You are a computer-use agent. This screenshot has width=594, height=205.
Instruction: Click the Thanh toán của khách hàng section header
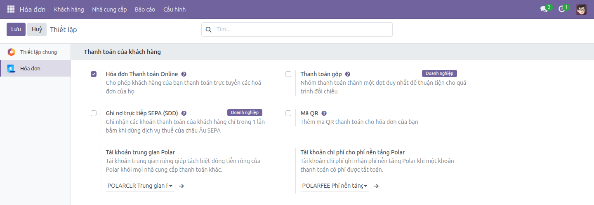point(123,52)
